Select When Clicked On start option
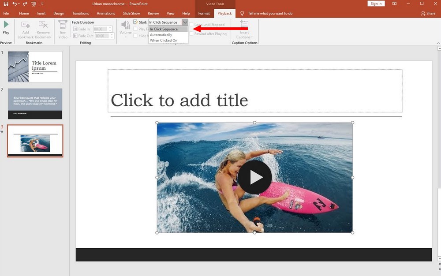The image size is (441, 276). point(164,40)
